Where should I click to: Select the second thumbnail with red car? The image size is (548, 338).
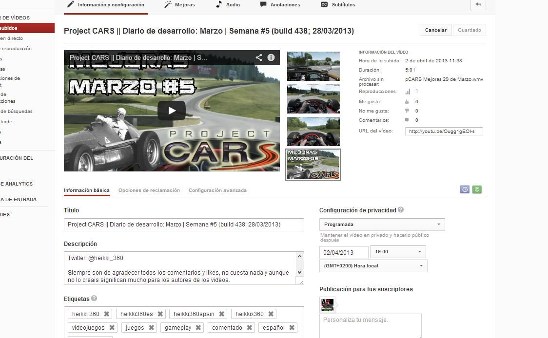313,99
